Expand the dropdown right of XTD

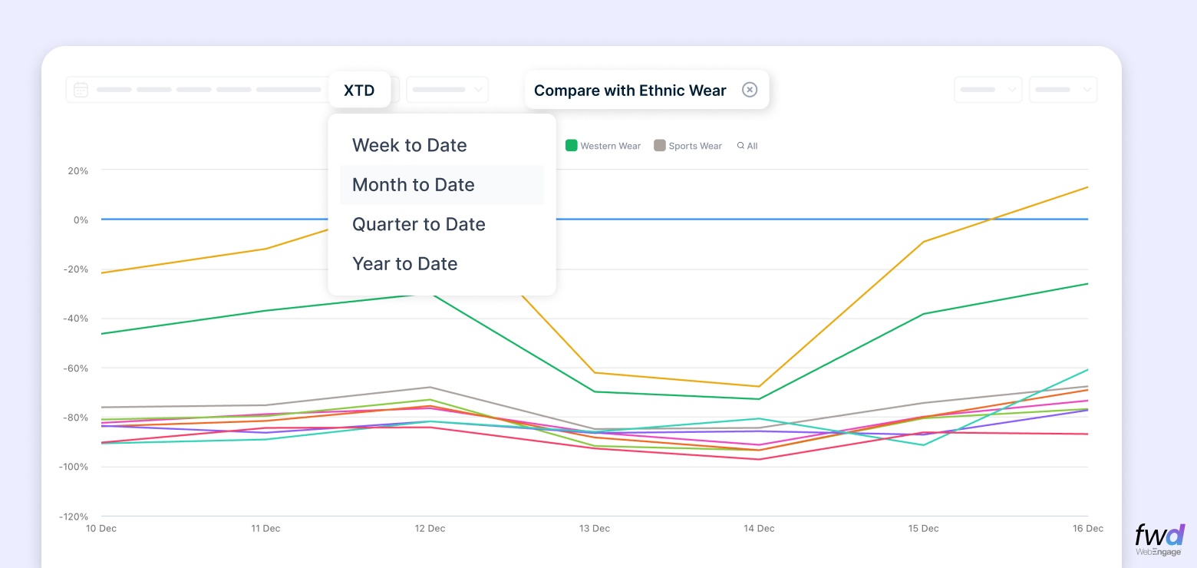pos(447,90)
